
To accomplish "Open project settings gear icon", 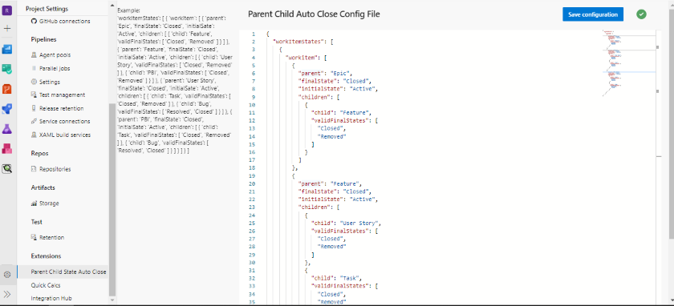I will [x=7, y=275].
